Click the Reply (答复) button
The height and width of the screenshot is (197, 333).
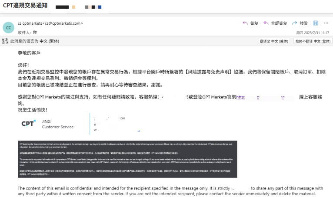(x=250, y=23)
